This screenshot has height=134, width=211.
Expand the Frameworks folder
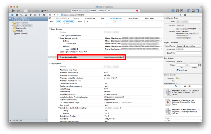pyautogui.click(x=12, y=28)
